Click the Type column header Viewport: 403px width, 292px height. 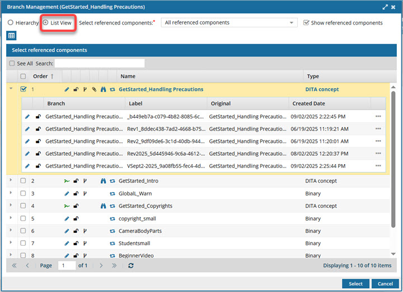313,76
